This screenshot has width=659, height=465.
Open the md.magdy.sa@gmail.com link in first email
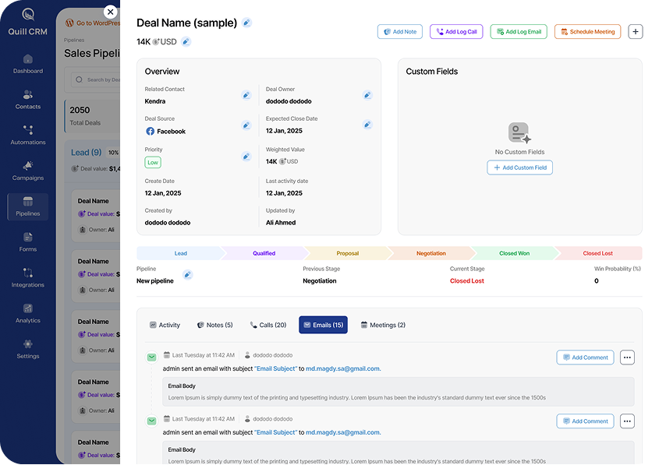point(342,368)
